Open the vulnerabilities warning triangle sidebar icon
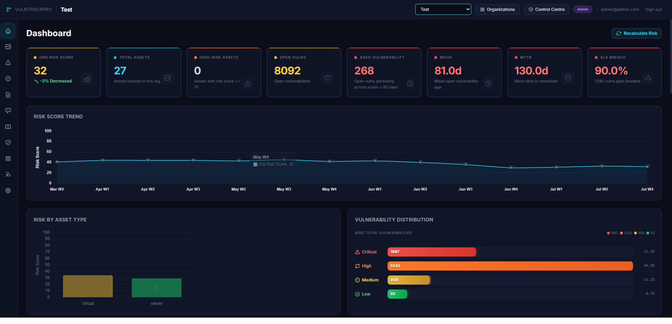The image size is (672, 324). [x=8, y=63]
